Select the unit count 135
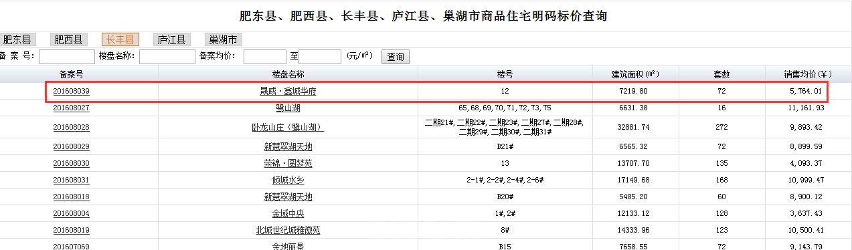Image resolution: width=852 pixels, height=250 pixels. click(721, 163)
